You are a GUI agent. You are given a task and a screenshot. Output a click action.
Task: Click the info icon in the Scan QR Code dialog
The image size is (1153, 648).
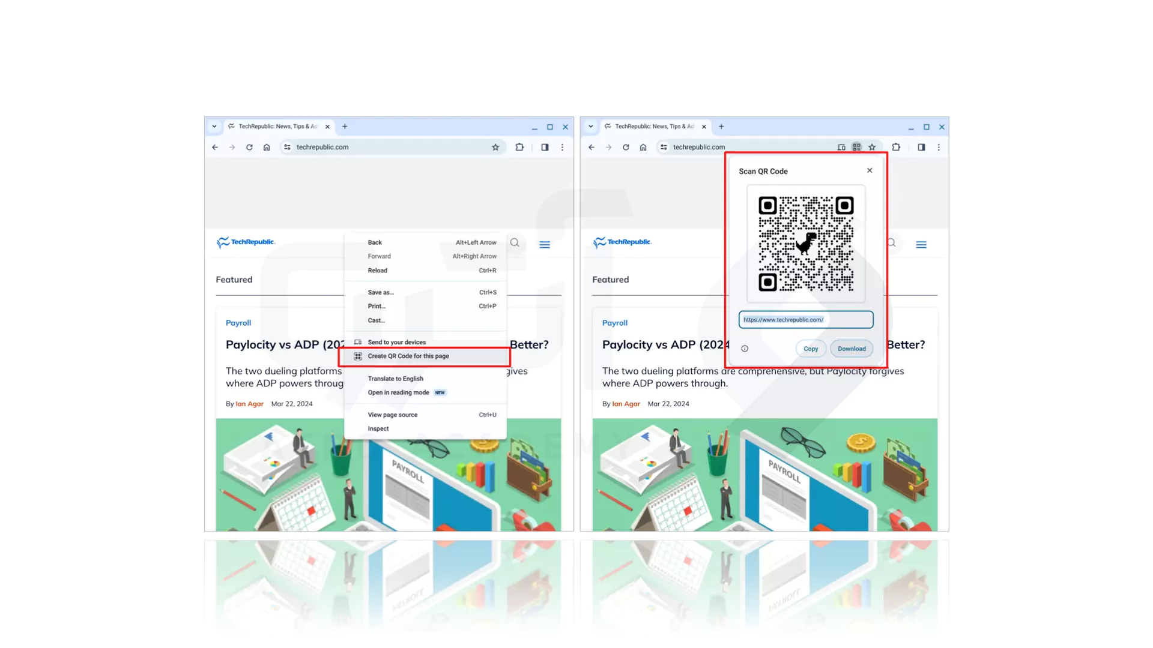744,349
